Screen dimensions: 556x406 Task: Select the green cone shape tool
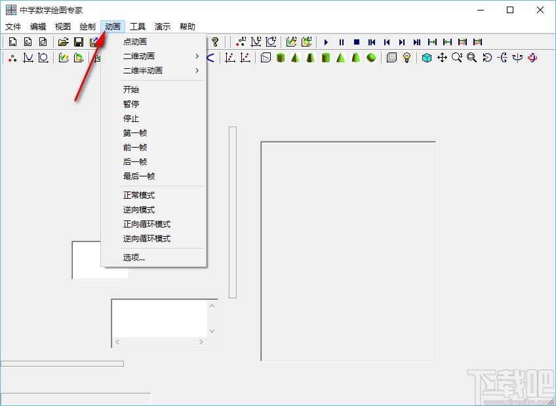pyautogui.click(x=294, y=58)
